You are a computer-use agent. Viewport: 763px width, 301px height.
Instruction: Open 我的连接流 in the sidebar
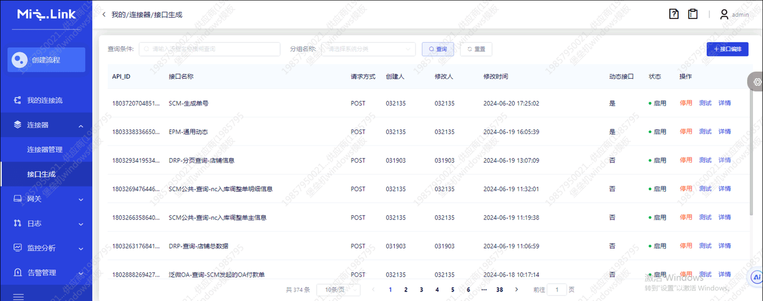(45, 101)
